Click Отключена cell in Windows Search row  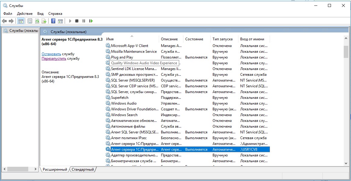[x=222, y=115]
